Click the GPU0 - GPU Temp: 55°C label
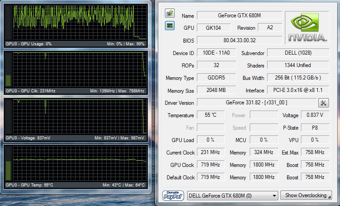This screenshot has height=206, width=340. [29, 185]
